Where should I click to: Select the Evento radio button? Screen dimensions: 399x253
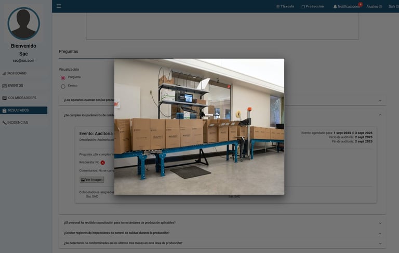click(63, 86)
